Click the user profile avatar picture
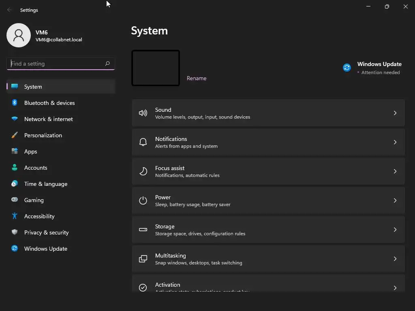The width and height of the screenshot is (415, 311). [x=19, y=35]
